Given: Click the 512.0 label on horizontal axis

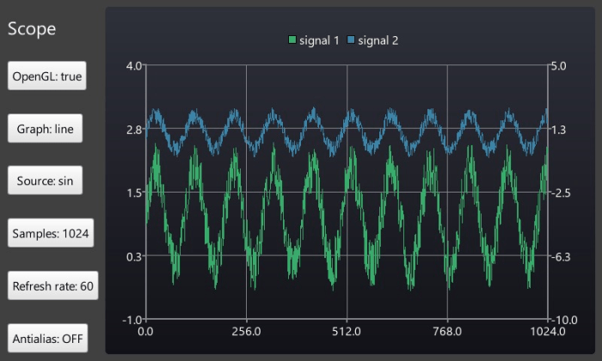Looking at the screenshot, I should (347, 331).
